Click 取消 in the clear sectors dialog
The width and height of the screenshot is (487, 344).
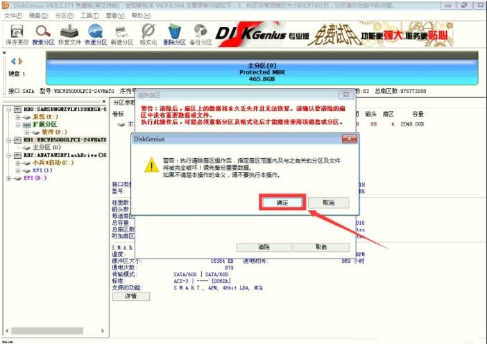[321, 247]
